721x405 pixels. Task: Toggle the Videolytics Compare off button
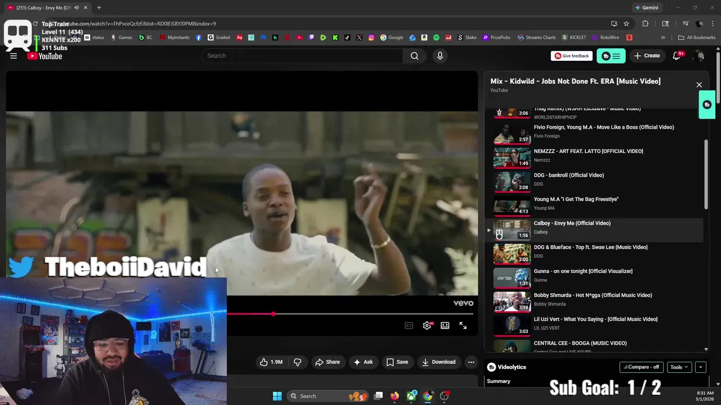tap(641, 367)
